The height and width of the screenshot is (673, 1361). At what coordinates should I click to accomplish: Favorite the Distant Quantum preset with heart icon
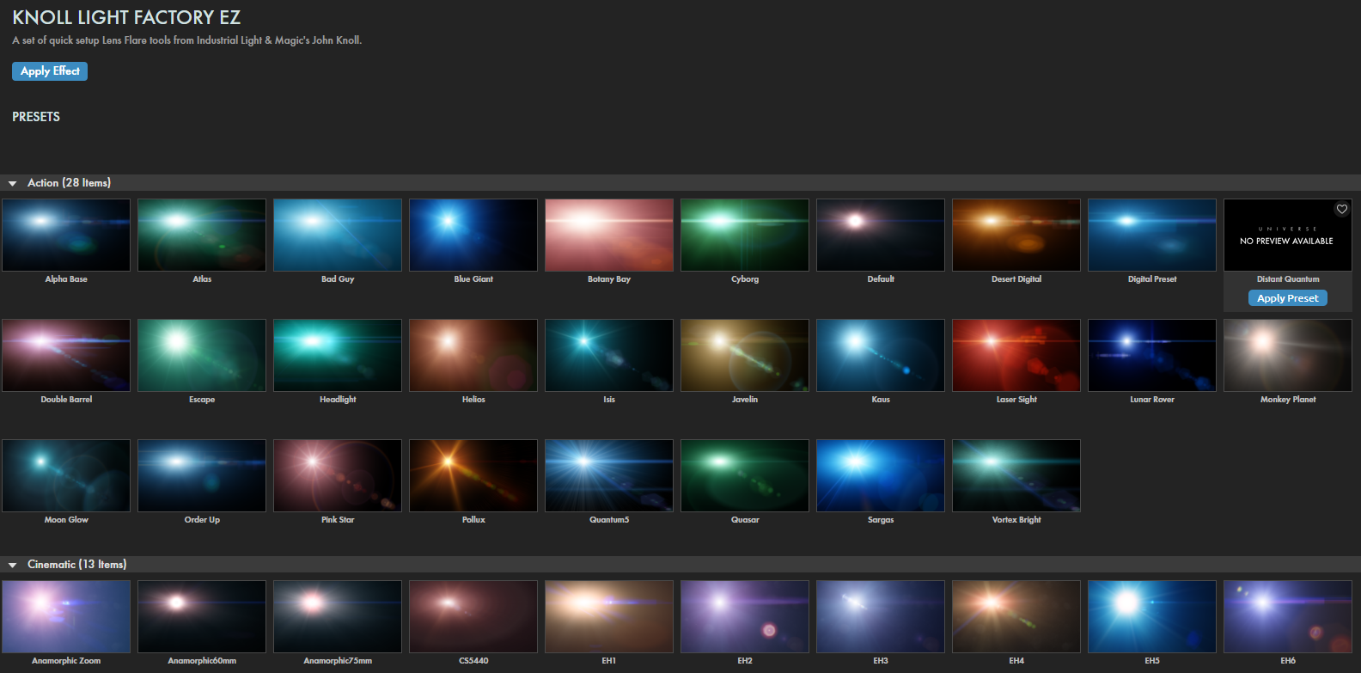click(1341, 209)
